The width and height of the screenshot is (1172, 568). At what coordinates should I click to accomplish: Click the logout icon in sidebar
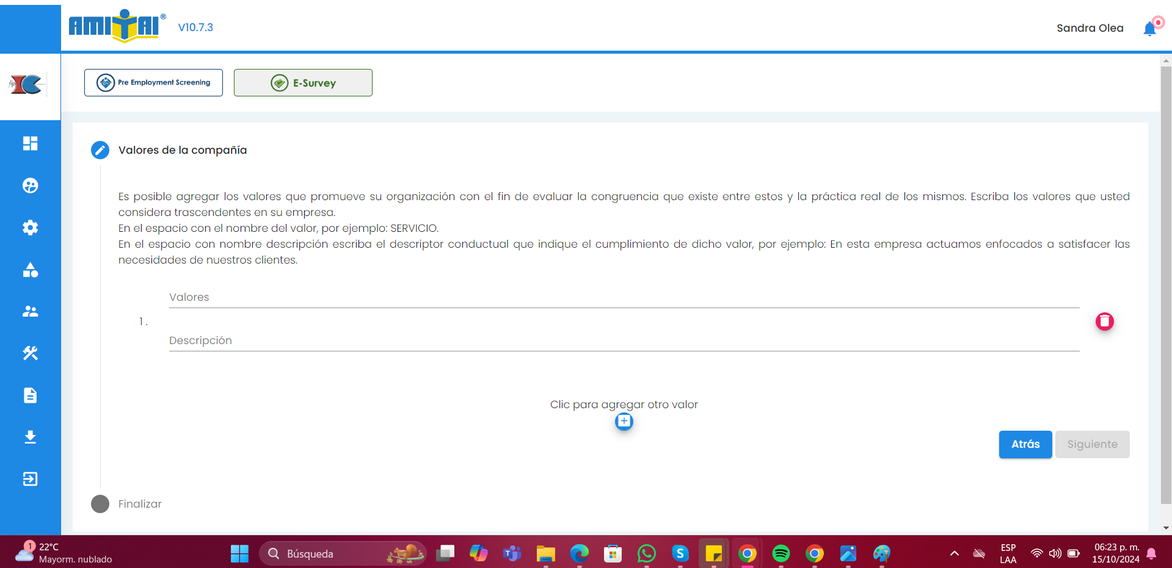[30, 479]
